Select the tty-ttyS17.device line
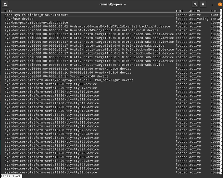The image size is (223, 178). pos(52,119)
